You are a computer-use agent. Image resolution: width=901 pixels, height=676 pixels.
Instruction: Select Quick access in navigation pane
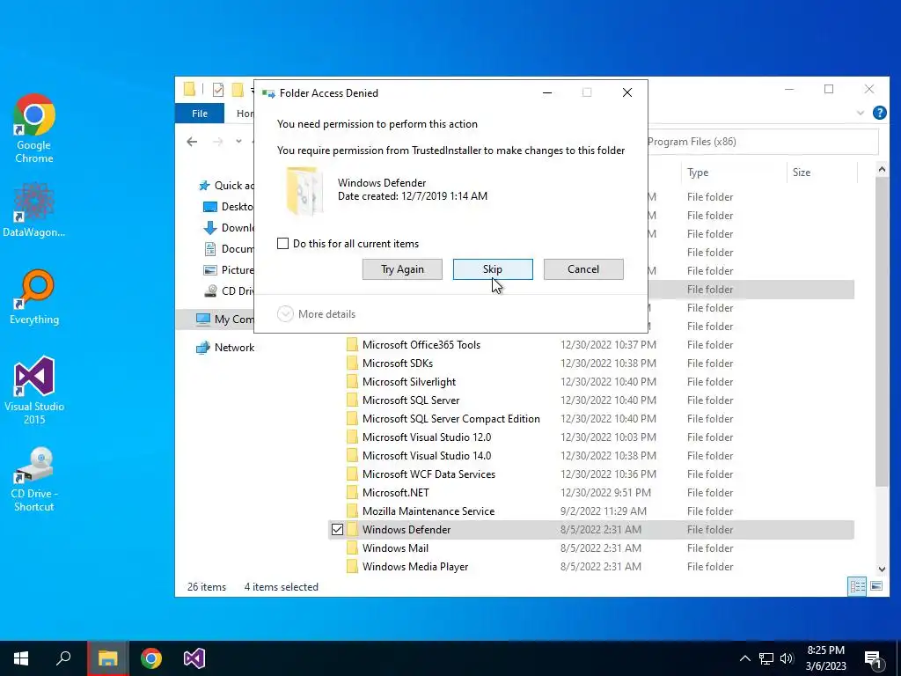click(225, 185)
